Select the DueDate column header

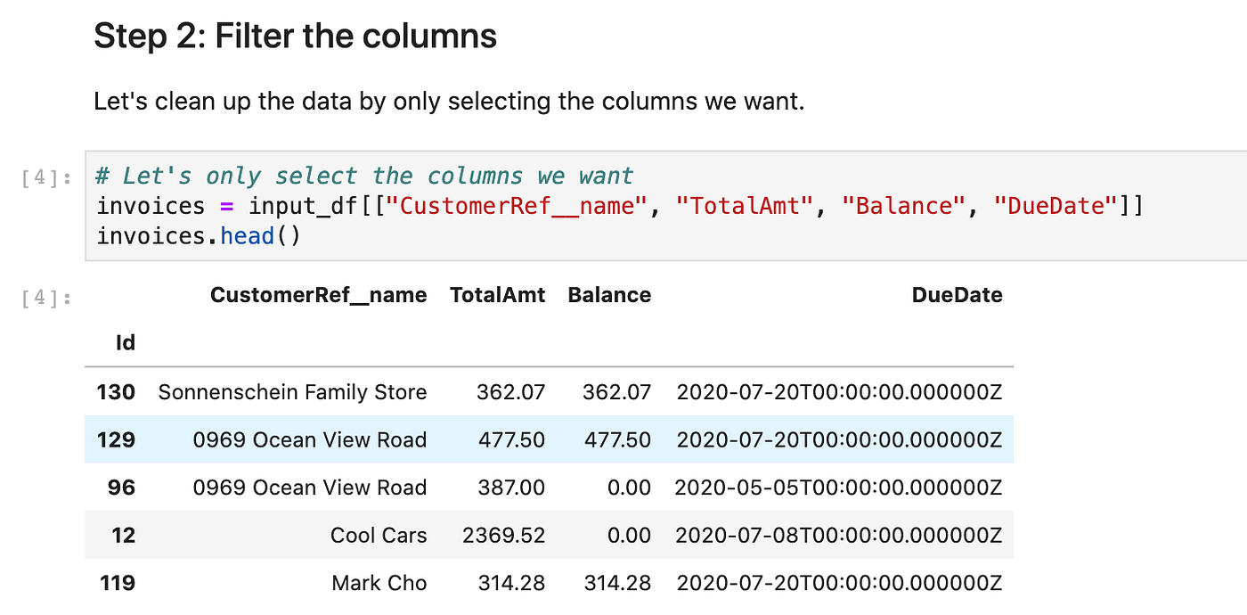(957, 294)
